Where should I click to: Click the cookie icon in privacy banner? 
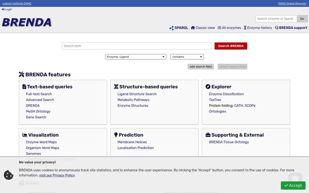pos(9,175)
